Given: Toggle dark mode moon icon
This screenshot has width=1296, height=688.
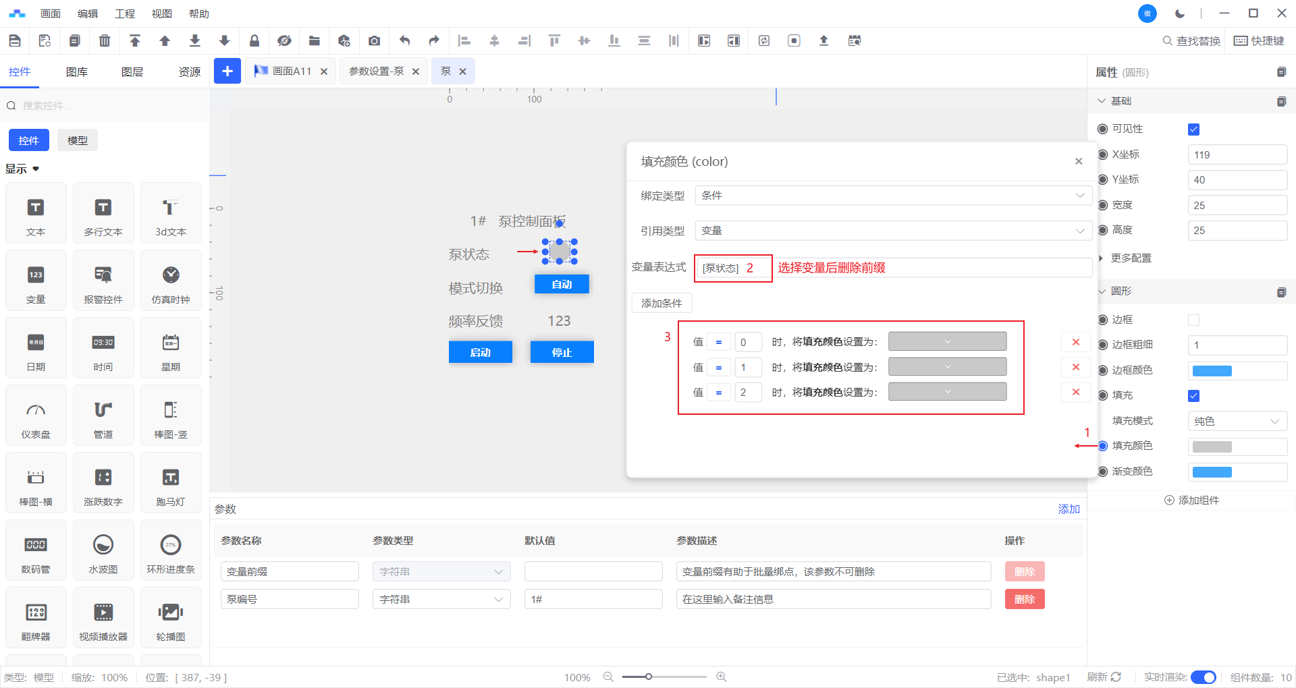Looking at the screenshot, I should 1179,13.
